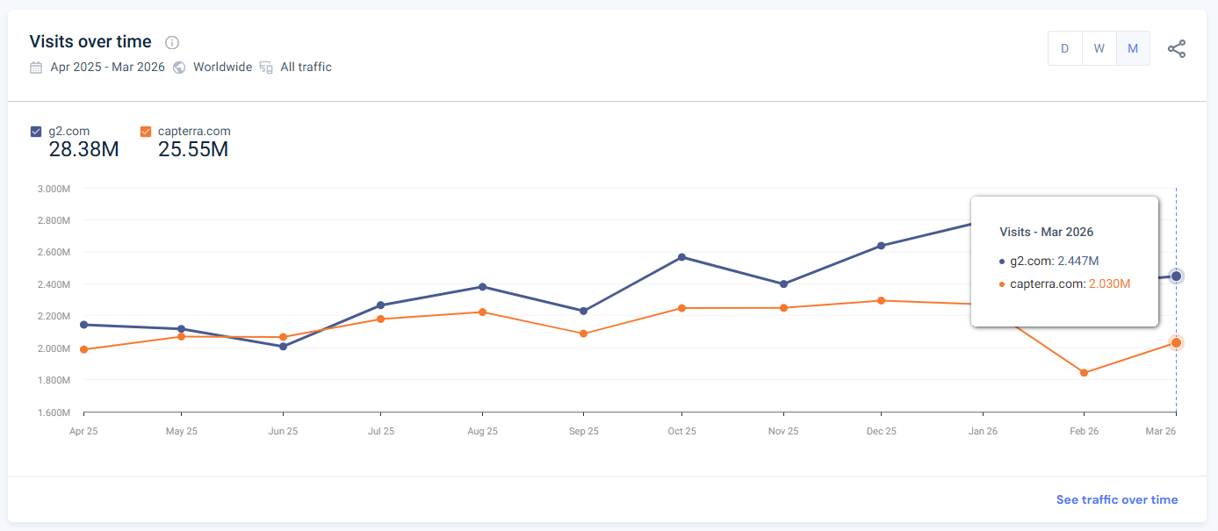The height and width of the screenshot is (531, 1218).
Task: Click g2.com Jun 25 data point
Action: (283, 347)
